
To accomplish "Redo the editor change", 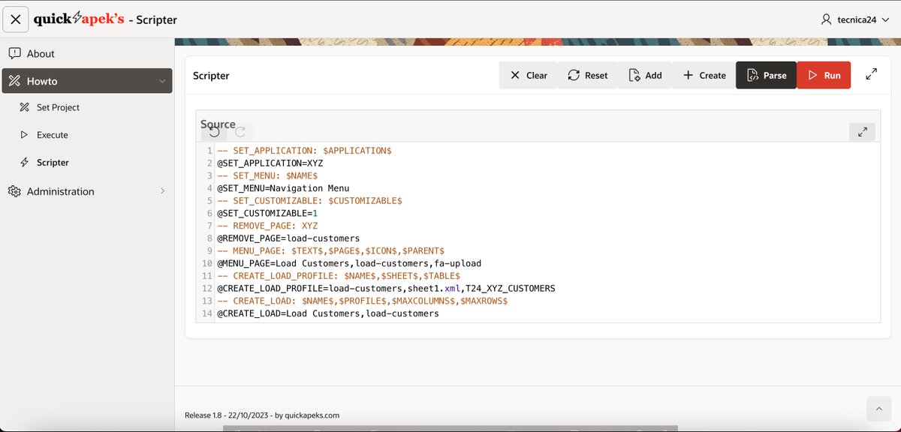I will (240, 132).
